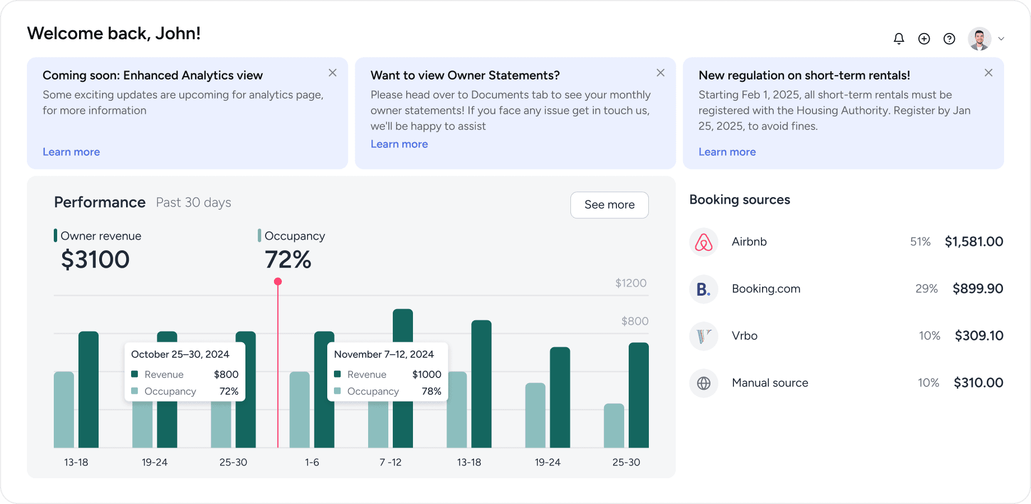1031x504 pixels.
Task: Click Learn more about new regulation
Action: coord(727,152)
